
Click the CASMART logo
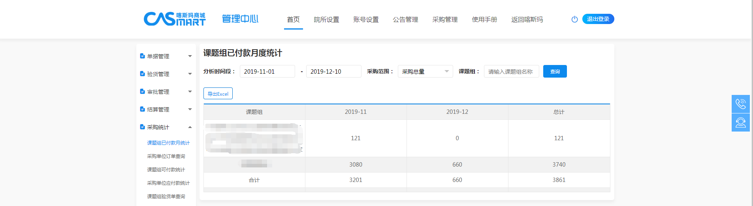174,19
